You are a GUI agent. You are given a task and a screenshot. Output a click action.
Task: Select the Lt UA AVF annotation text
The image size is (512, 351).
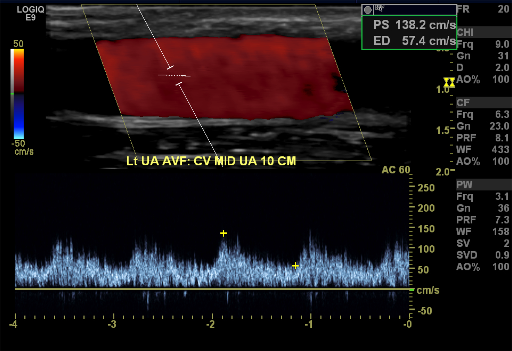point(211,161)
